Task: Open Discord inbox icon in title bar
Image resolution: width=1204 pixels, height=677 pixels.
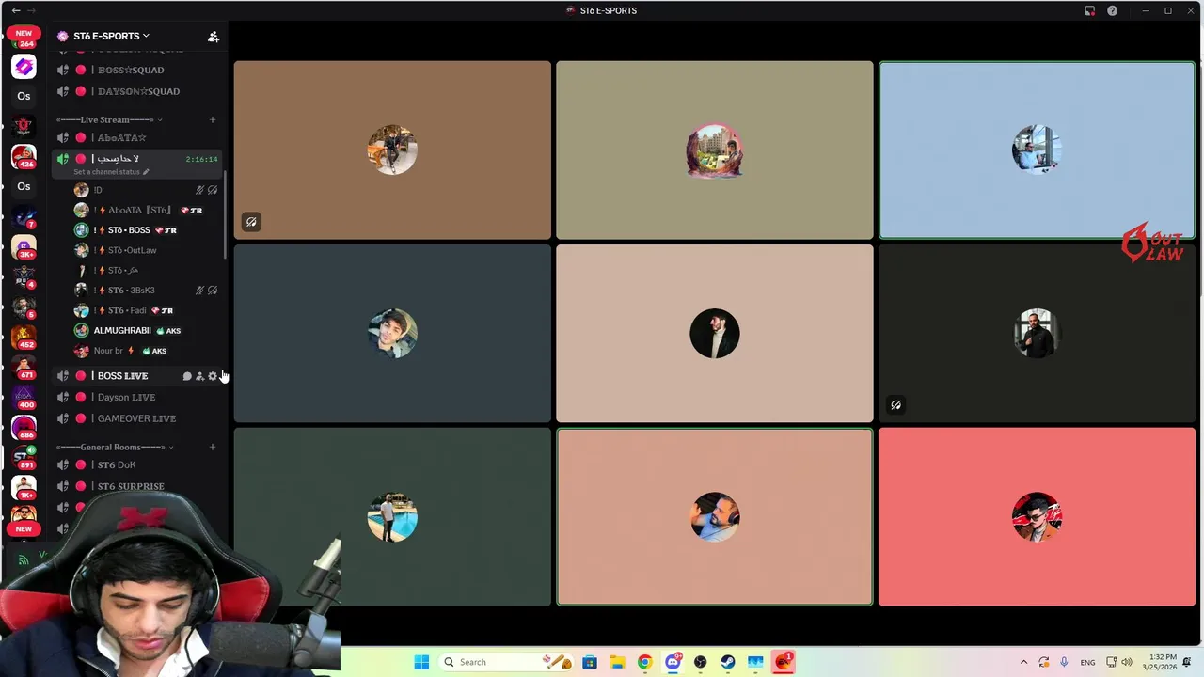Action: tap(1089, 10)
